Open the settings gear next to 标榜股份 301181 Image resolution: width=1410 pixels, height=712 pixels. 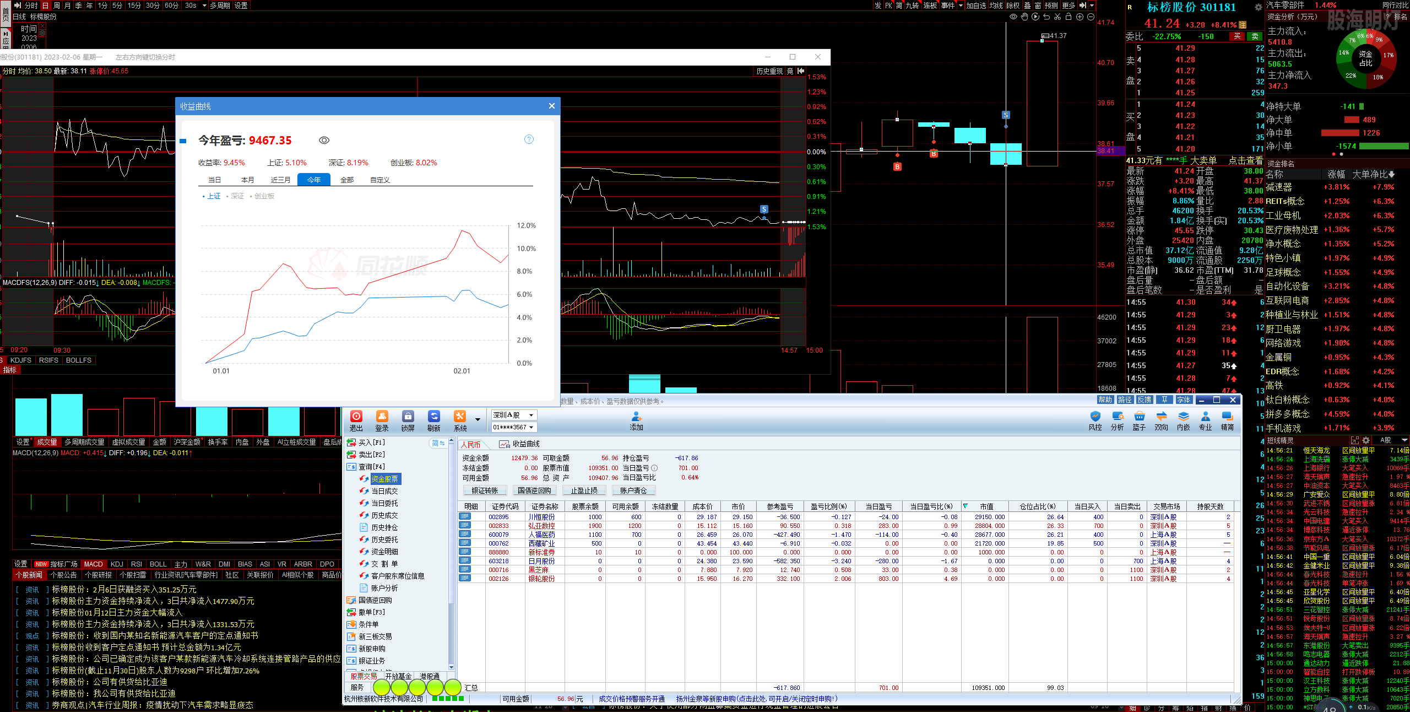(x=1258, y=7)
